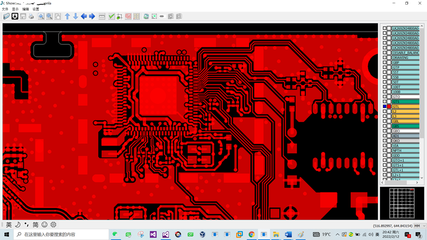
Task: Click the IME moon half-width icon
Action: point(18,225)
